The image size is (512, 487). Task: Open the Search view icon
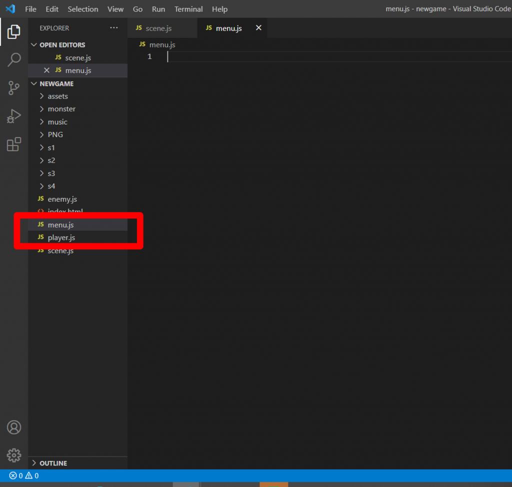pyautogui.click(x=13, y=60)
